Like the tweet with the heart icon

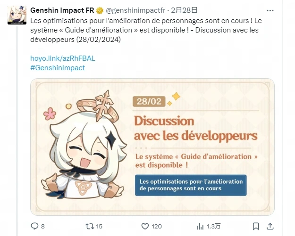tap(145, 226)
